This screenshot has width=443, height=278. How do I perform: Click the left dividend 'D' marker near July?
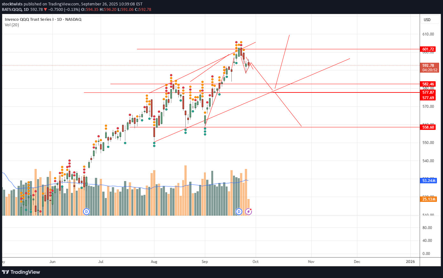coord(86,211)
